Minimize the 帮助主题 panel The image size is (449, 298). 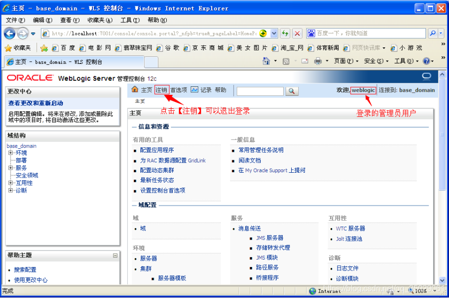(115, 256)
